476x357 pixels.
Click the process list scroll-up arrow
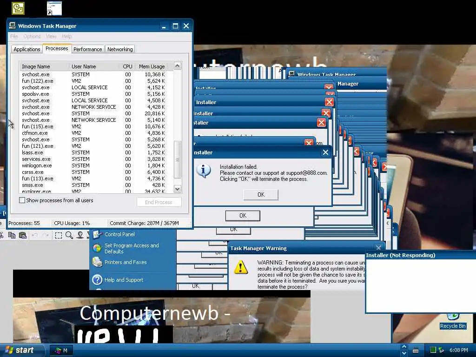pyautogui.click(x=177, y=66)
